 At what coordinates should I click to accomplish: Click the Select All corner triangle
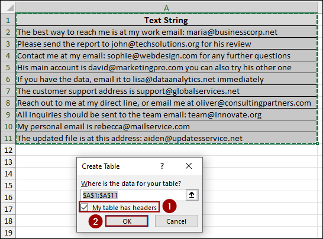[9, 8]
